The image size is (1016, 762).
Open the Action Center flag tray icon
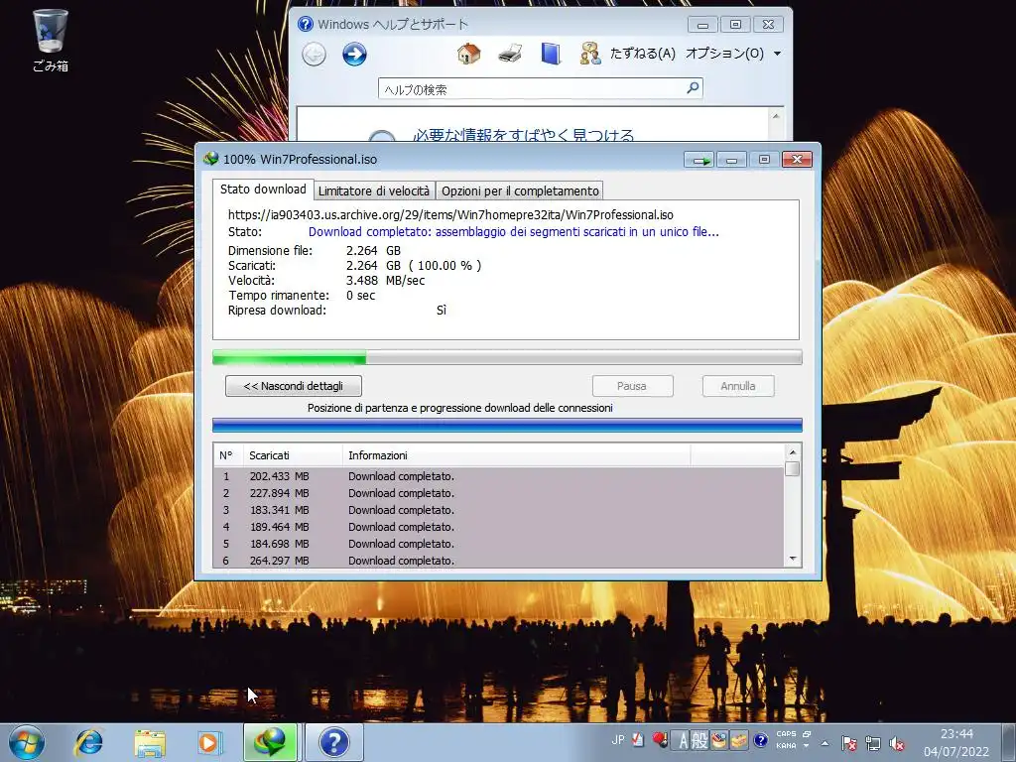(848, 744)
